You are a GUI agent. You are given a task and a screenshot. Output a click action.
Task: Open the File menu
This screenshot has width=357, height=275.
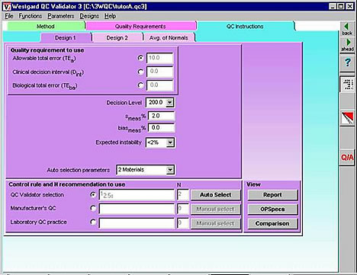9,16
